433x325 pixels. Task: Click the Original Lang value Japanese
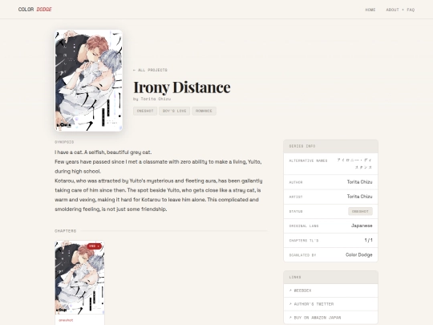coord(362,225)
